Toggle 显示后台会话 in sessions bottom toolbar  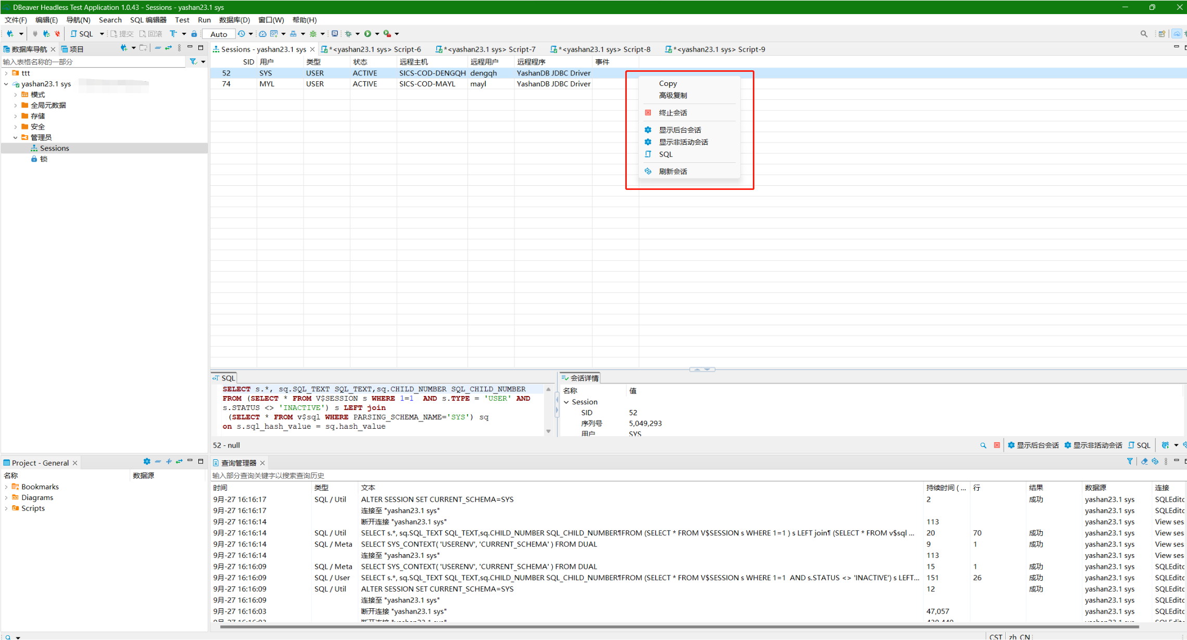click(1033, 445)
